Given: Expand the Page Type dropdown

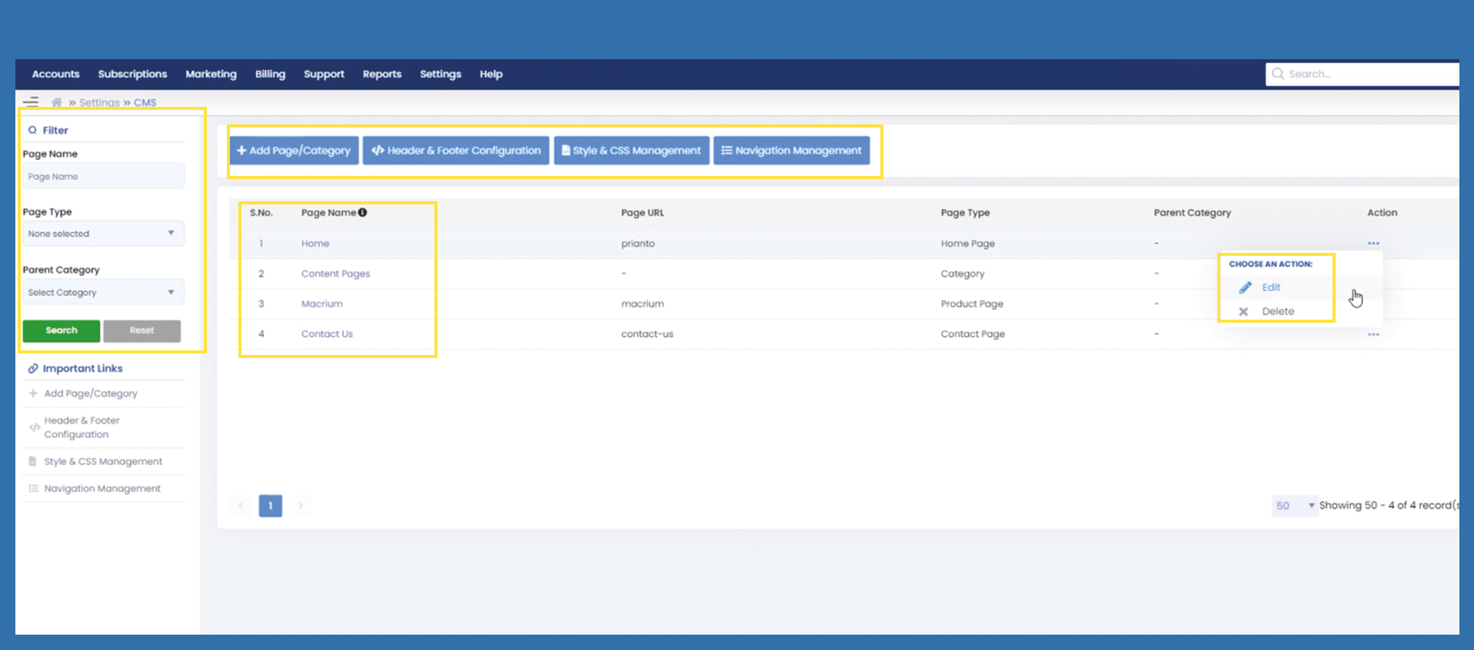Looking at the screenshot, I should [103, 234].
